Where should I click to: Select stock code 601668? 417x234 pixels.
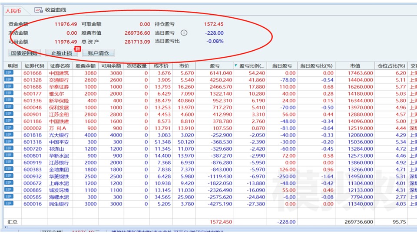click(x=33, y=73)
